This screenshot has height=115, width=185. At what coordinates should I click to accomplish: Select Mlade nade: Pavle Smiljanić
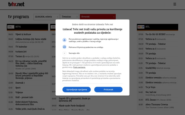coord(72,106)
